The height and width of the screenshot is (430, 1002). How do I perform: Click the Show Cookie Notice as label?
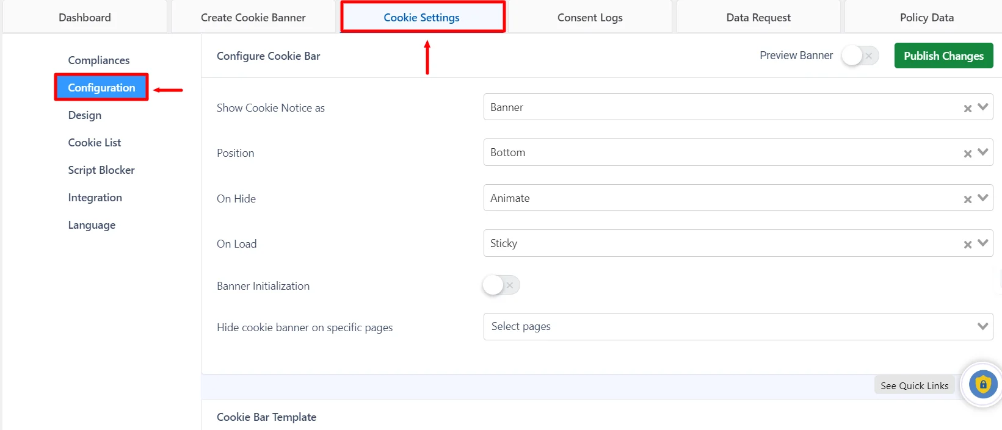(x=270, y=108)
